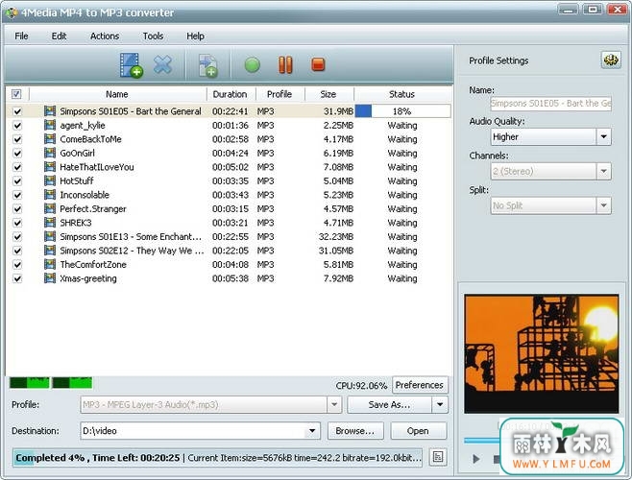This screenshot has width=632, height=480.
Task: Uncheck the ComeBackToMe checkbox
Action: coord(17,139)
